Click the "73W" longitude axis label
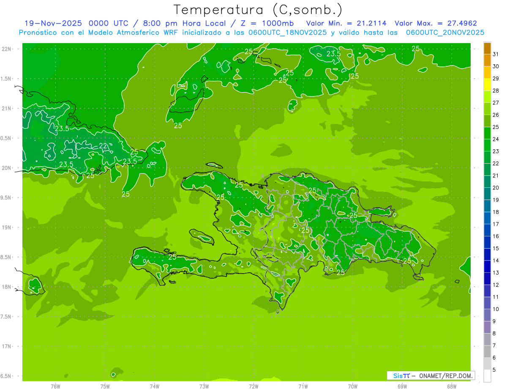The width and height of the screenshot is (507, 392). (x=204, y=386)
